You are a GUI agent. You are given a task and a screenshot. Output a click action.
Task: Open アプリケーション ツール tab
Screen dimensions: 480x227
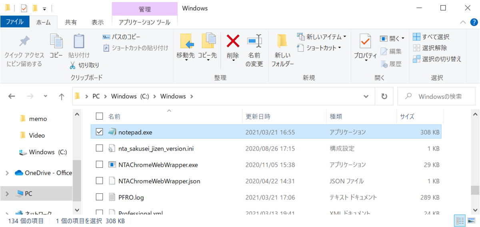coord(145,22)
